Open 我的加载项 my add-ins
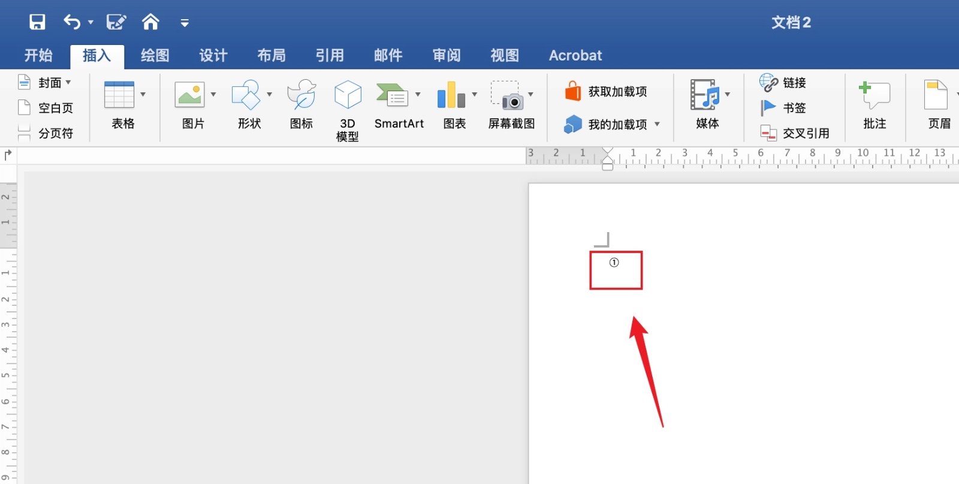The image size is (959, 484). point(605,124)
